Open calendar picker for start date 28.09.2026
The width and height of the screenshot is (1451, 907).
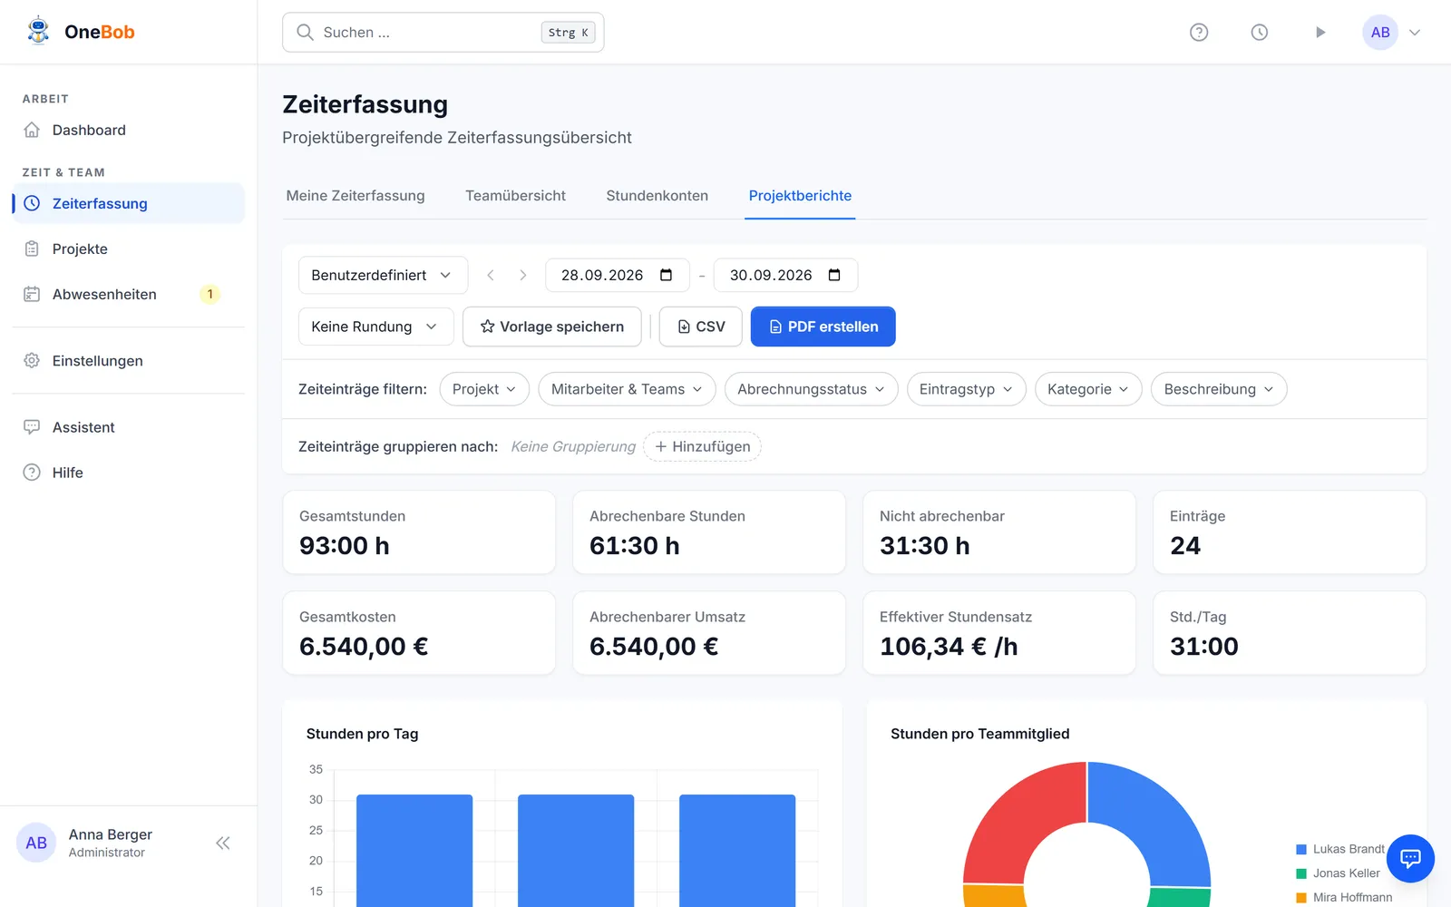pos(666,275)
